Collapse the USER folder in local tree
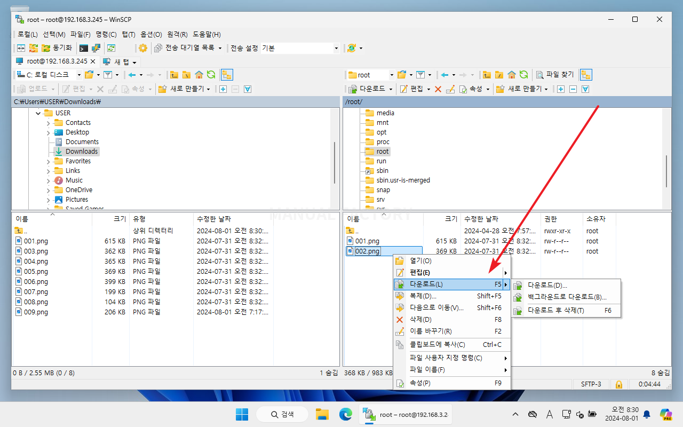The width and height of the screenshot is (683, 427). (x=38, y=113)
